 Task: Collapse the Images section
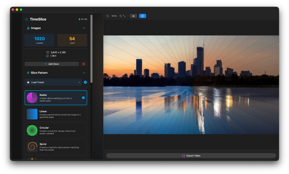(x=84, y=28)
